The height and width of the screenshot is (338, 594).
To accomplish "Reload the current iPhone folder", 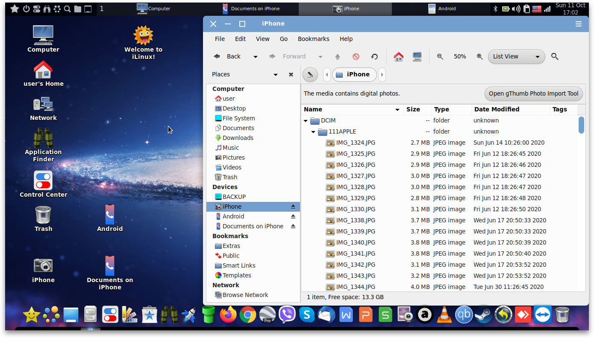I will click(x=374, y=56).
